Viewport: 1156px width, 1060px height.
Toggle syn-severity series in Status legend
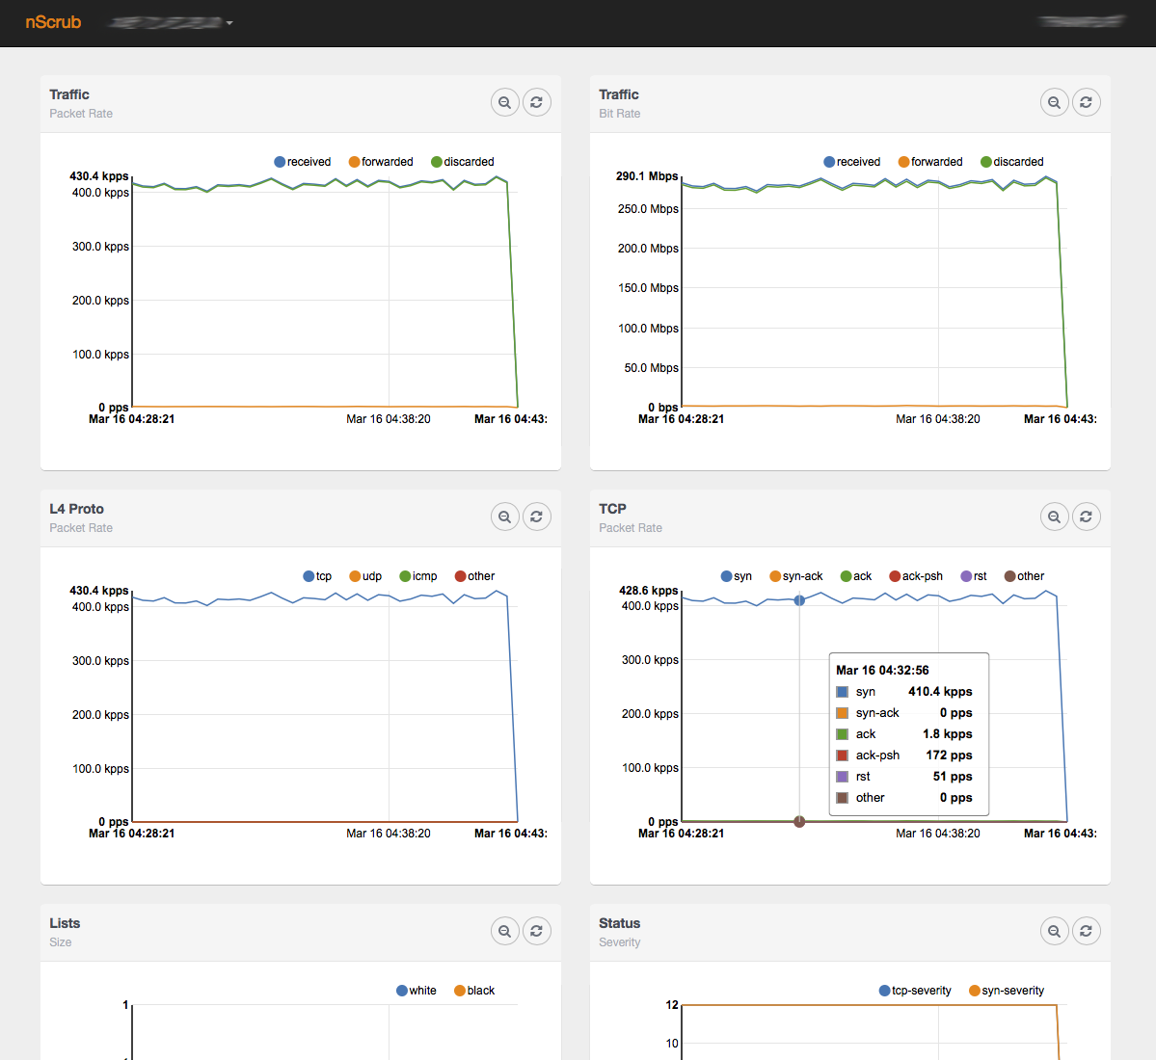coord(1007,991)
